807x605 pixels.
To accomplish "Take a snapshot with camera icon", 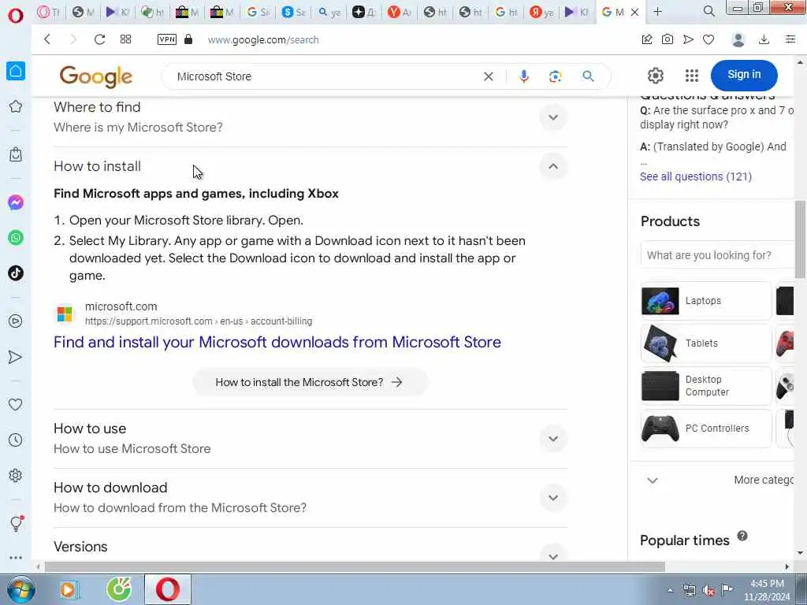I will coord(668,39).
